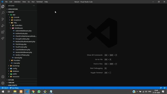
Task: Expand the Outline section
Action: coord(21,80)
